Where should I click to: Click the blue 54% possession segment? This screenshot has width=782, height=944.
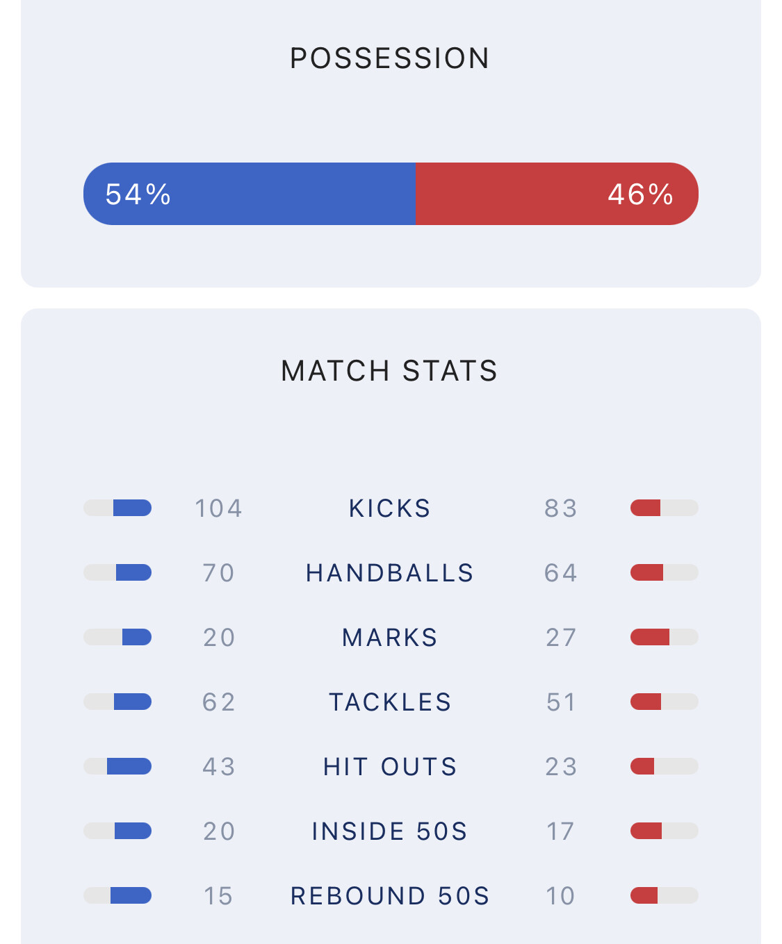tap(249, 194)
